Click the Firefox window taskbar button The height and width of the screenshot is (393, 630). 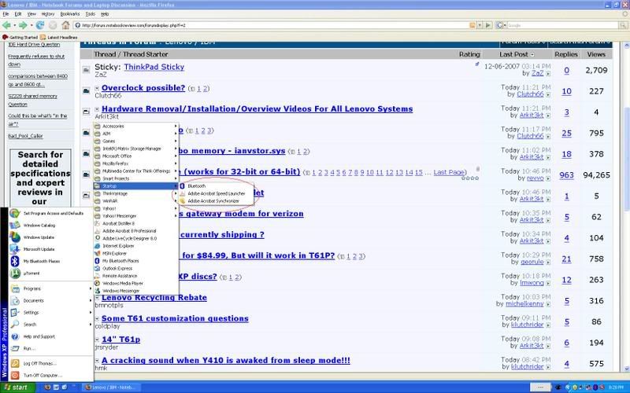click(111, 387)
